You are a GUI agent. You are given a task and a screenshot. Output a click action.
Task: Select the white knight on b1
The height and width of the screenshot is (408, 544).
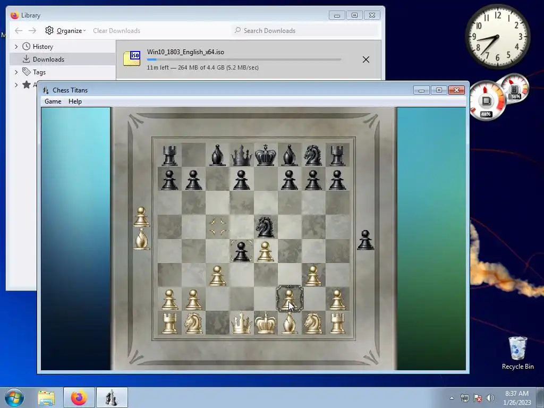tap(193, 324)
